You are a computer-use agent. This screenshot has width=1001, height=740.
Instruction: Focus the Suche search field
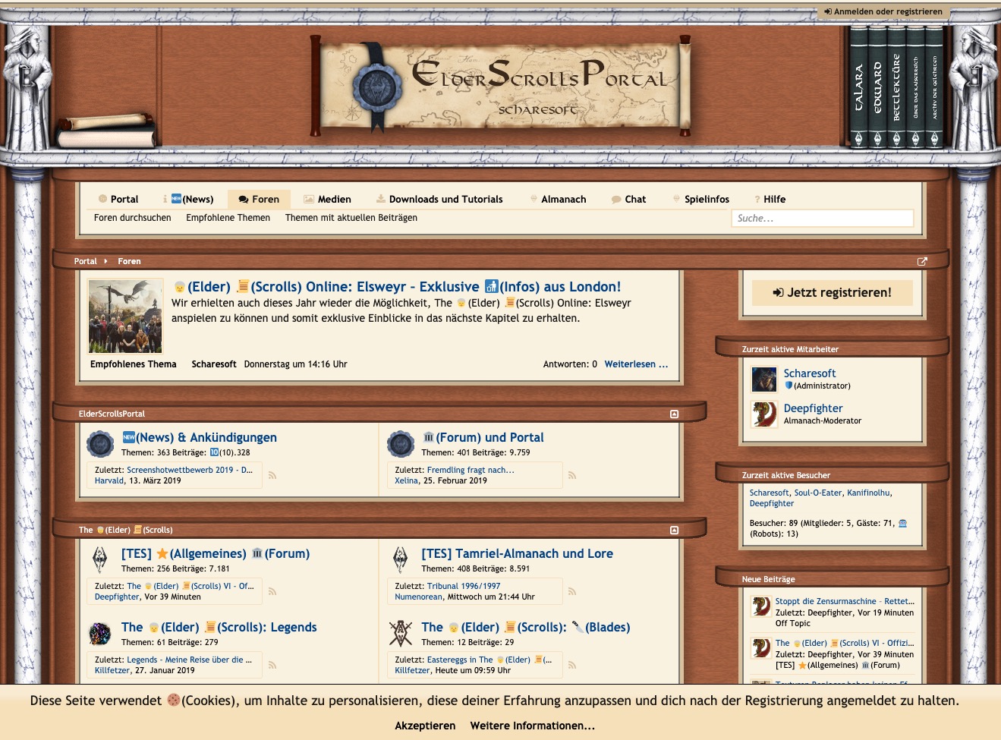click(822, 218)
